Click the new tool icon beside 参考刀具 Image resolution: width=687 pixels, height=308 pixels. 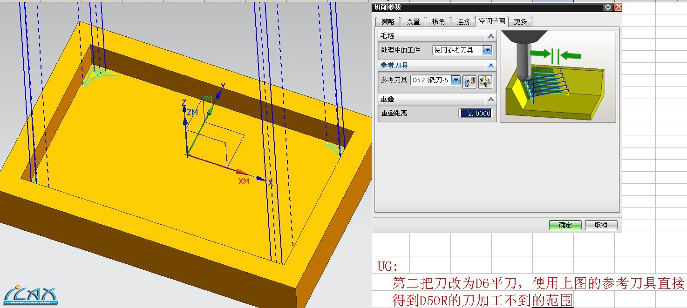tap(469, 81)
